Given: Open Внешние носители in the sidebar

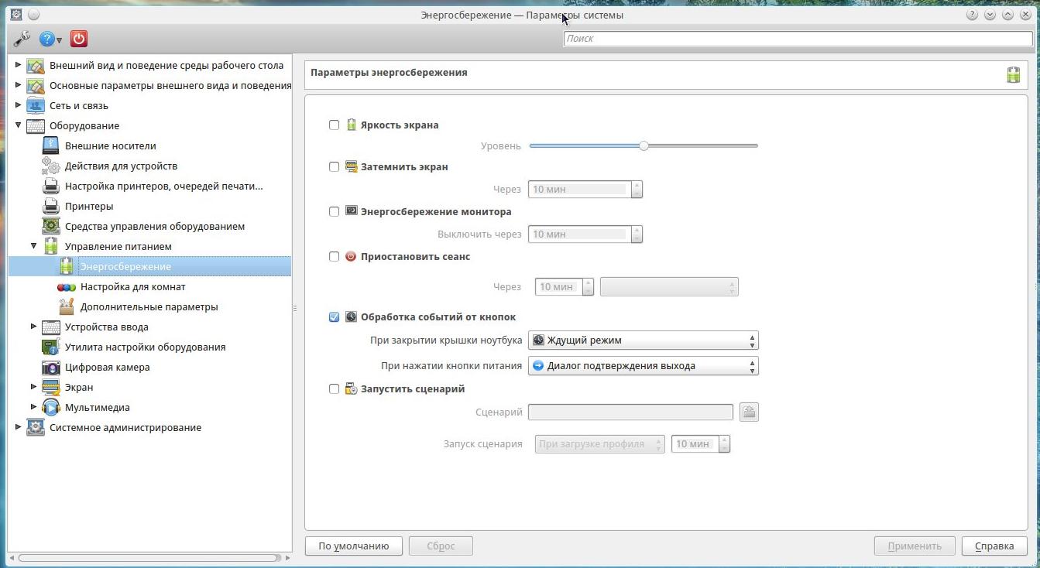Looking at the screenshot, I should [110, 146].
